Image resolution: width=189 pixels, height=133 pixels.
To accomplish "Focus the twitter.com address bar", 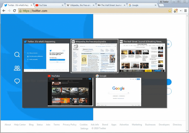I will 95,11.
